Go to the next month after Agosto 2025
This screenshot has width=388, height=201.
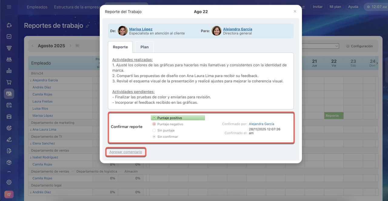click(x=70, y=46)
